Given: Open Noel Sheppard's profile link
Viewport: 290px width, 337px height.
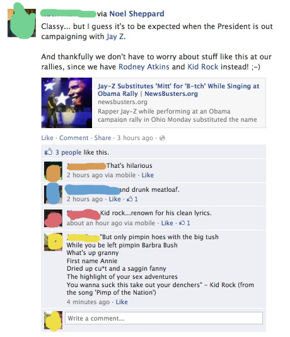Looking at the screenshot, I should [137, 14].
